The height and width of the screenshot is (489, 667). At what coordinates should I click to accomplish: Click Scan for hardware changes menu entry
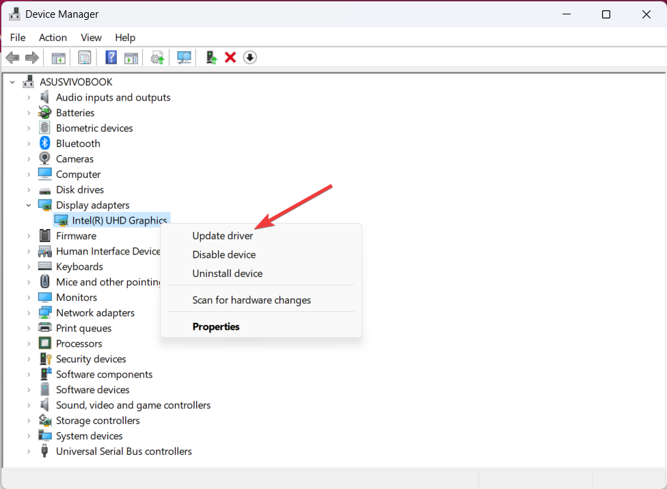click(251, 300)
